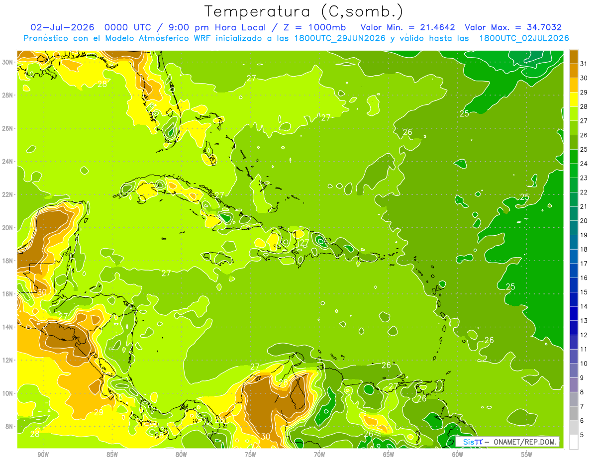Viewport: 597px width, 461px height.
Task: Click the '75W' longitude axis label
Action: point(250,455)
